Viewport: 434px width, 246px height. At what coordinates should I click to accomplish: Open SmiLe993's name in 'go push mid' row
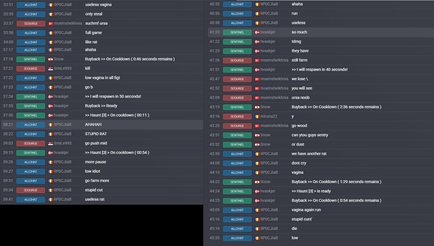click(63, 143)
